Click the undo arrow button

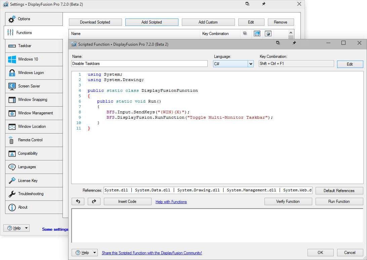click(78, 201)
